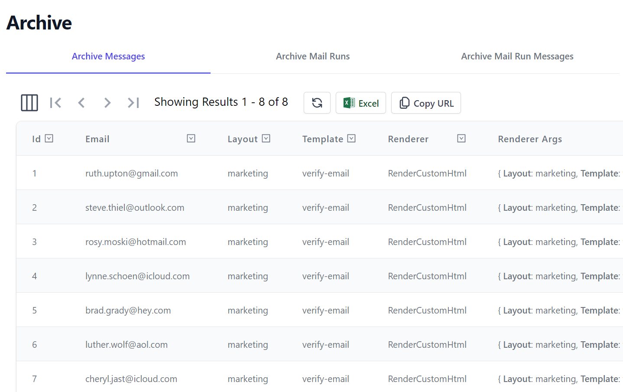Open Email column filter dropdown
Viewport: 623px width, 392px height.
pos(191,138)
